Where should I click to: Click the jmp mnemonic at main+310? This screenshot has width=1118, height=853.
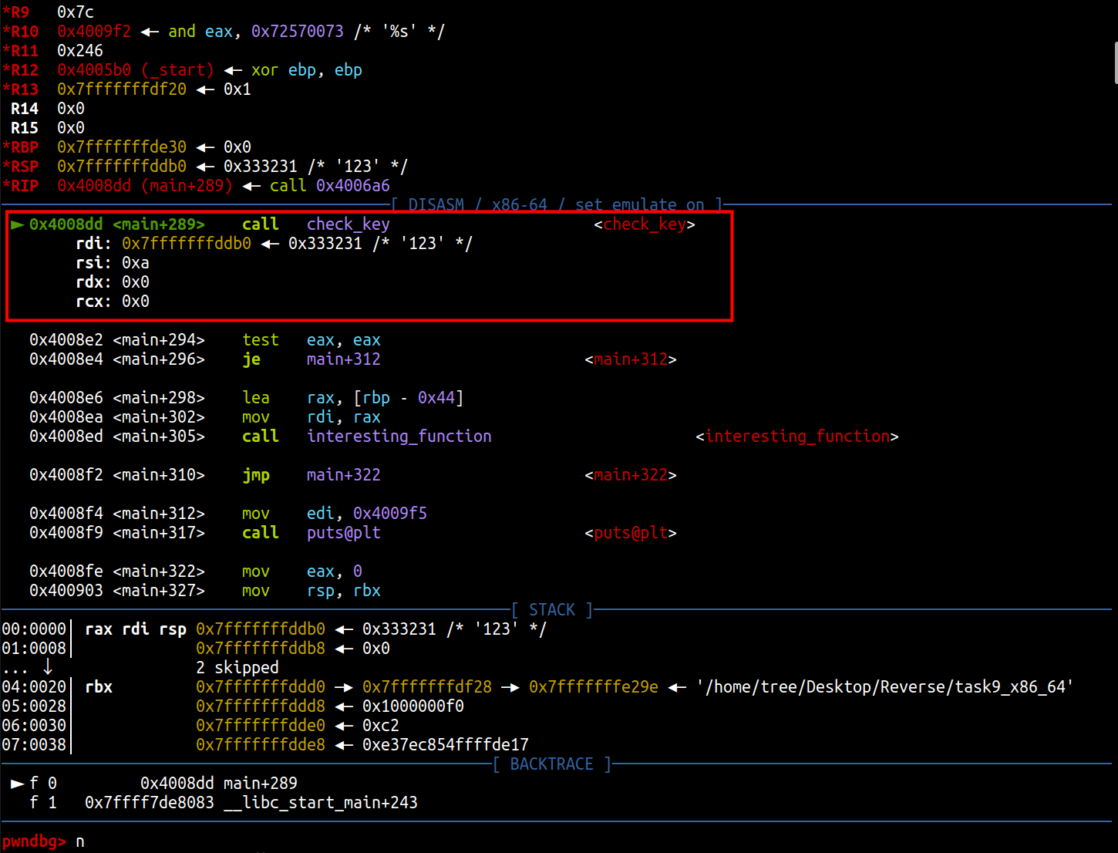coord(256,475)
